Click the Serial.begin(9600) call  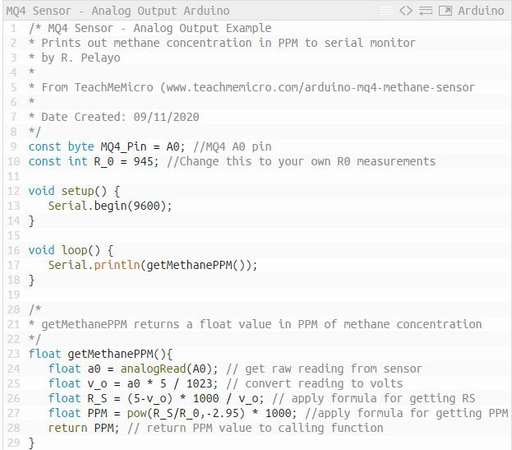(110, 206)
